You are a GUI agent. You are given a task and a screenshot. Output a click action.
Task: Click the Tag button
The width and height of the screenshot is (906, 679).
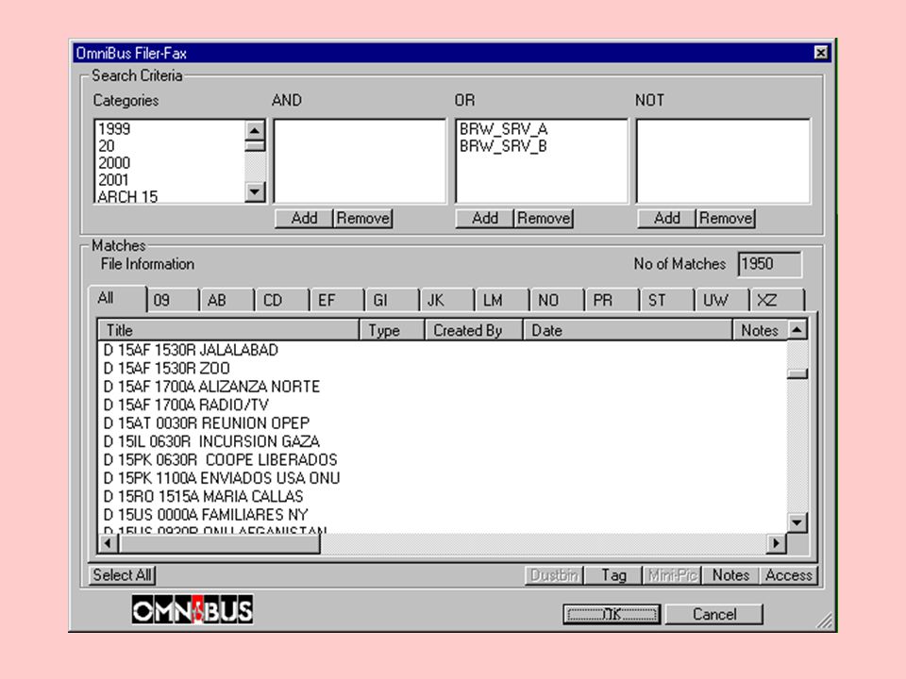coord(613,575)
